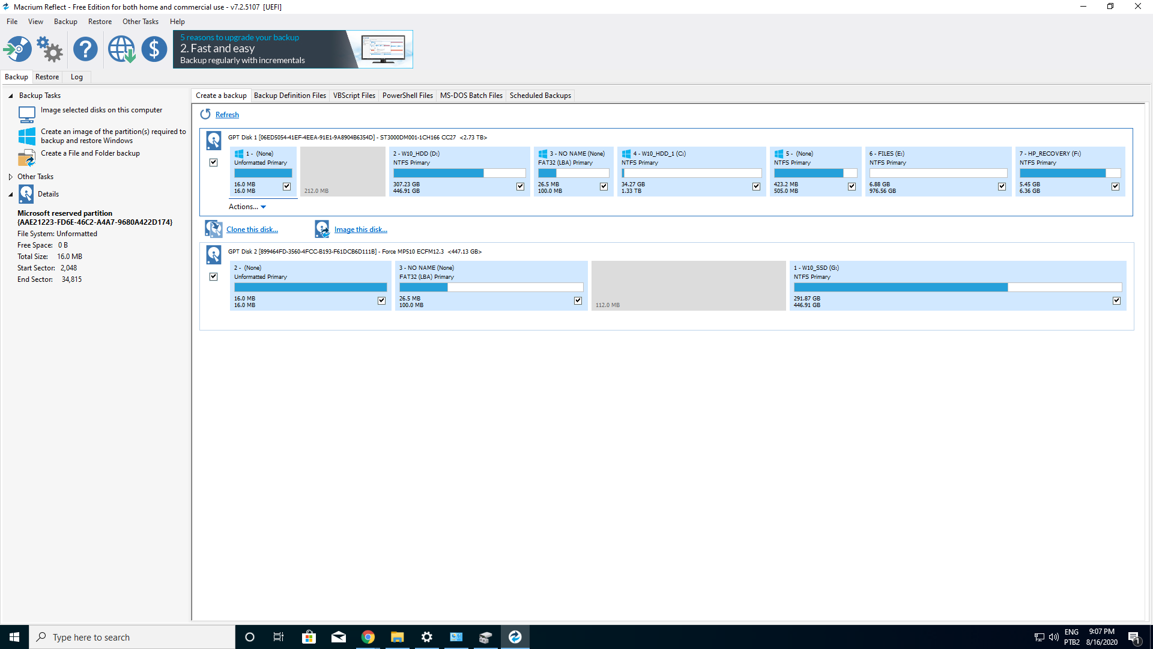
Task: Click the Image this disk icon
Action: coord(322,229)
